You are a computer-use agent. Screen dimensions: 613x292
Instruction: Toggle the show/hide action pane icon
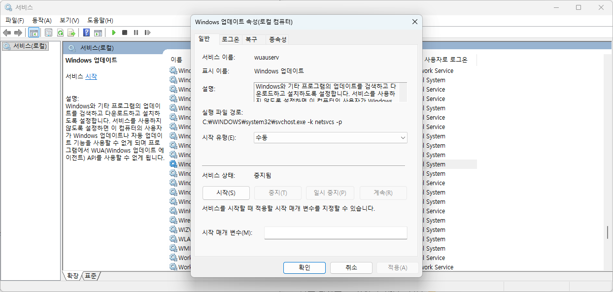(x=98, y=32)
